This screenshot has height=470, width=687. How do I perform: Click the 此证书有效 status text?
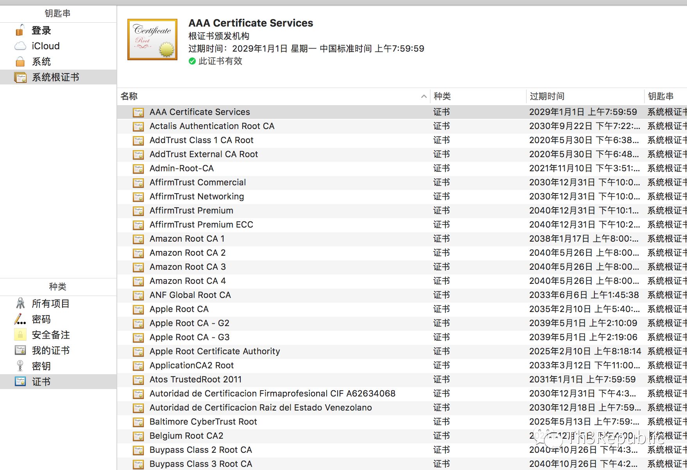220,61
